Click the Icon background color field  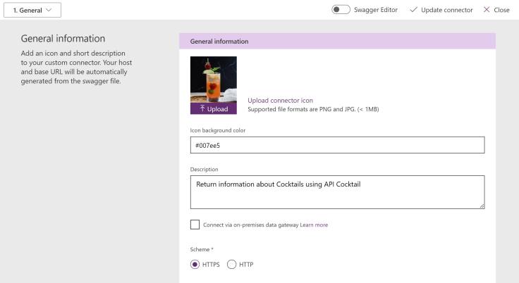pos(337,145)
